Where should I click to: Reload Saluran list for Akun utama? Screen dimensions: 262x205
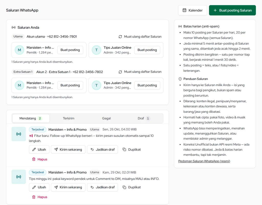click(140, 36)
